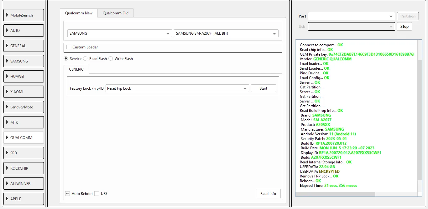Expand the APPLE sidebar section arrow
Image resolution: width=428 pixels, height=209 pixels.
pos(7,199)
